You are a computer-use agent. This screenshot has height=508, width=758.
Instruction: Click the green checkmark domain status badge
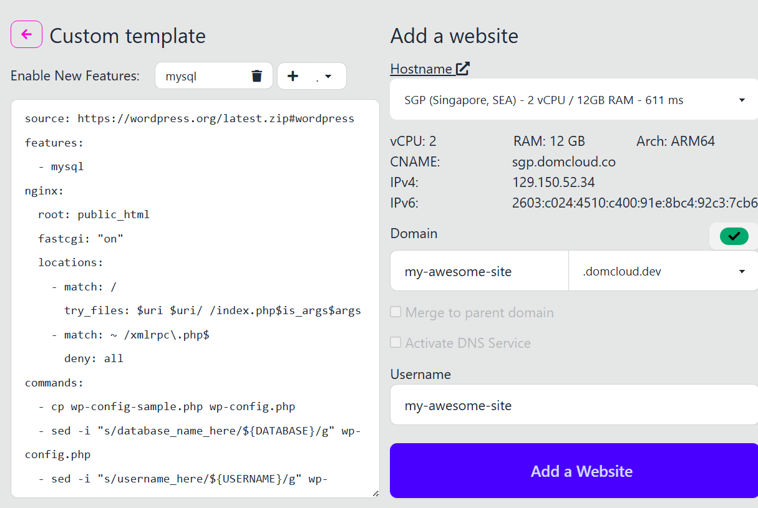[734, 236]
